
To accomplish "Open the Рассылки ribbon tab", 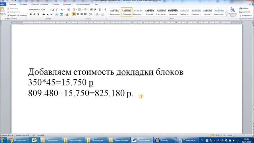I will tap(67, 4).
